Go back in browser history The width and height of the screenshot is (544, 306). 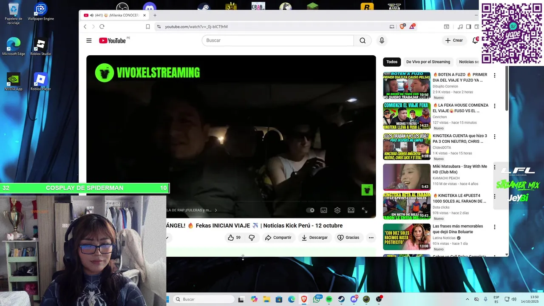pyautogui.click(x=85, y=26)
